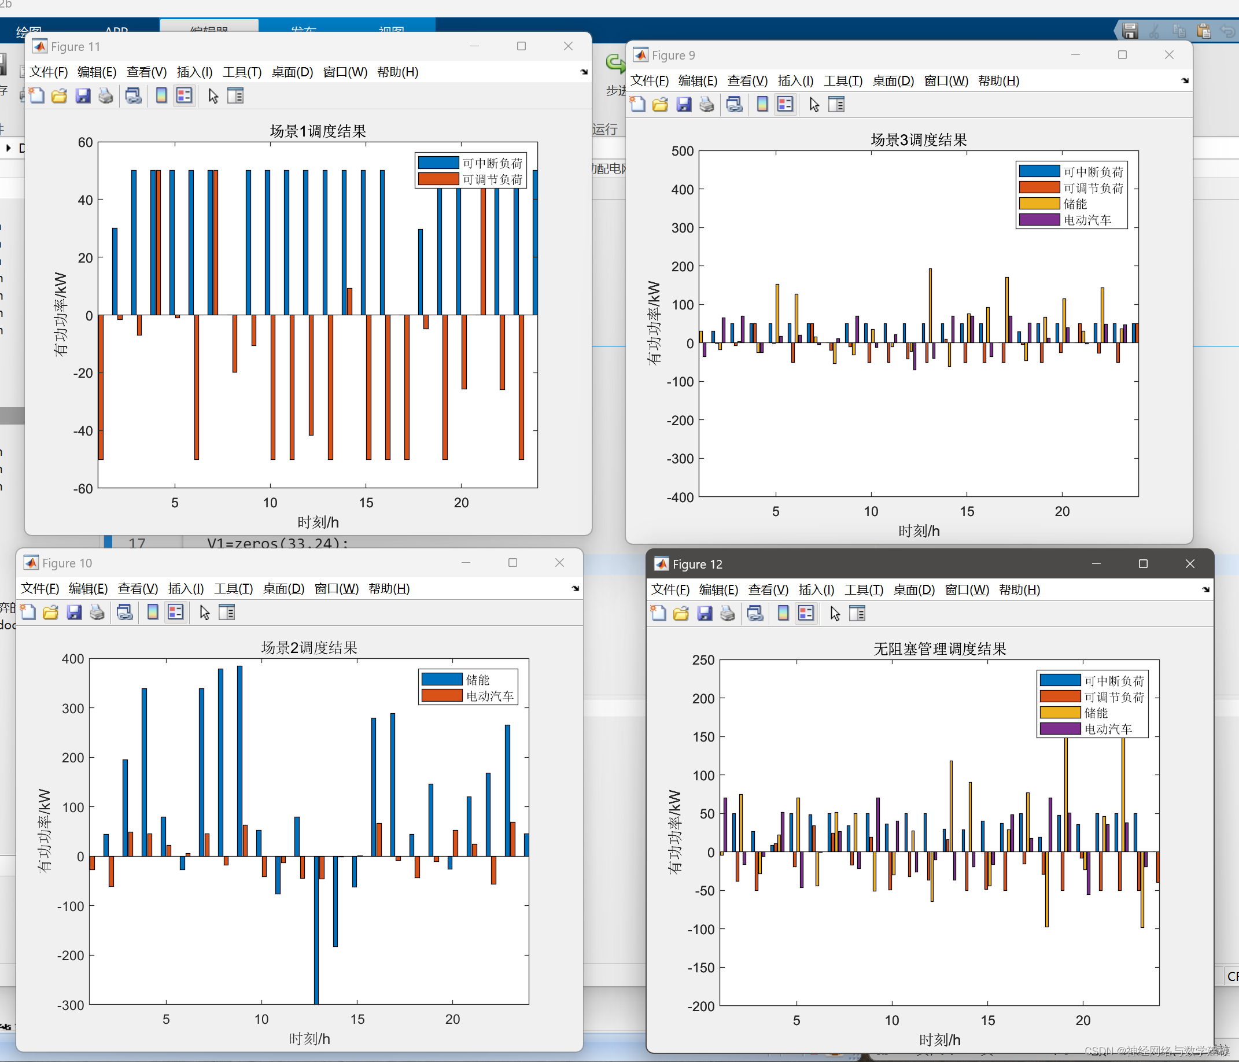The image size is (1239, 1062).
Task: Open 查看(V) menu in Figure 9
Action: click(x=747, y=81)
